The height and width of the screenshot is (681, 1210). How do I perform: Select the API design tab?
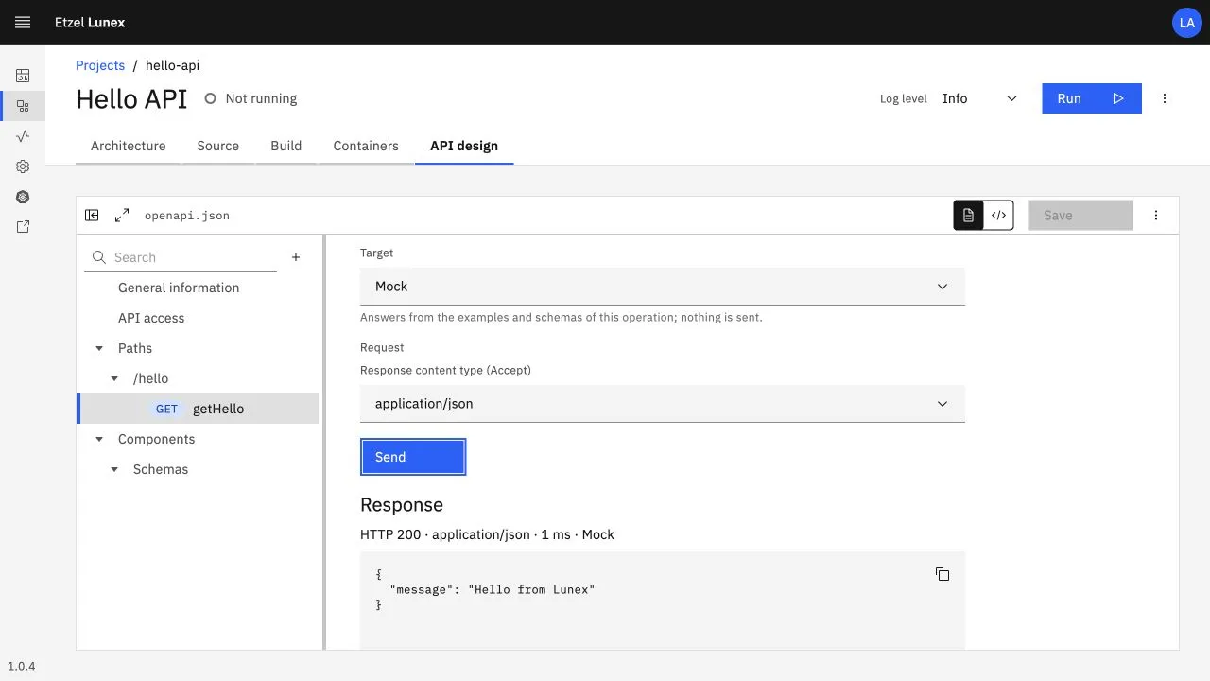pos(464,146)
